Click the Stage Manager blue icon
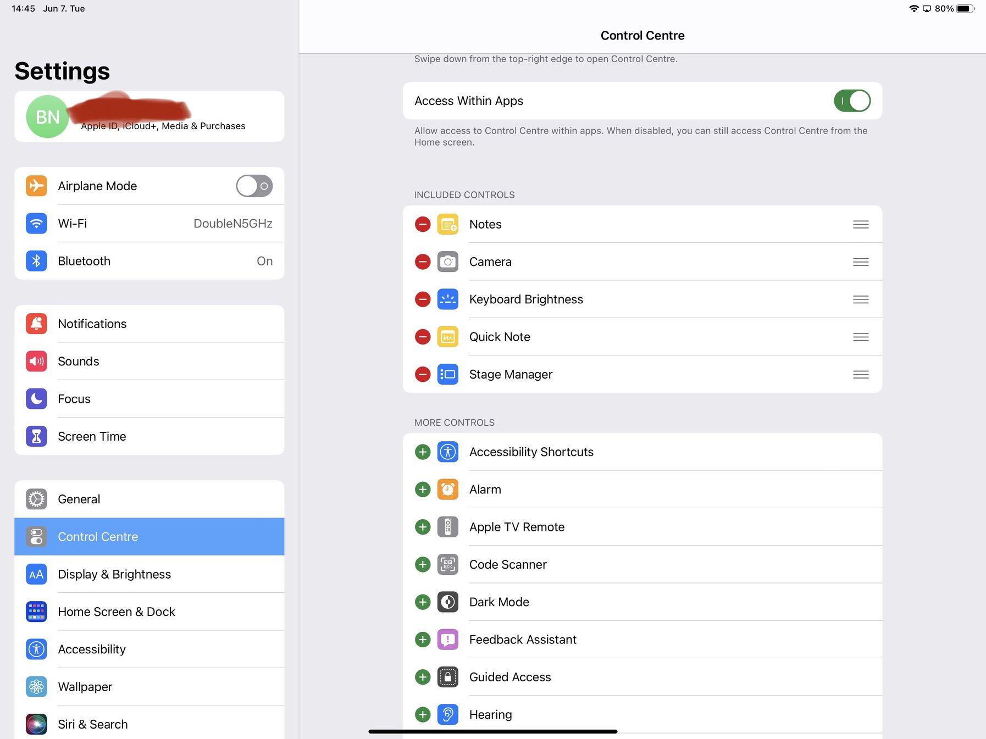The width and height of the screenshot is (986, 739). pos(448,374)
